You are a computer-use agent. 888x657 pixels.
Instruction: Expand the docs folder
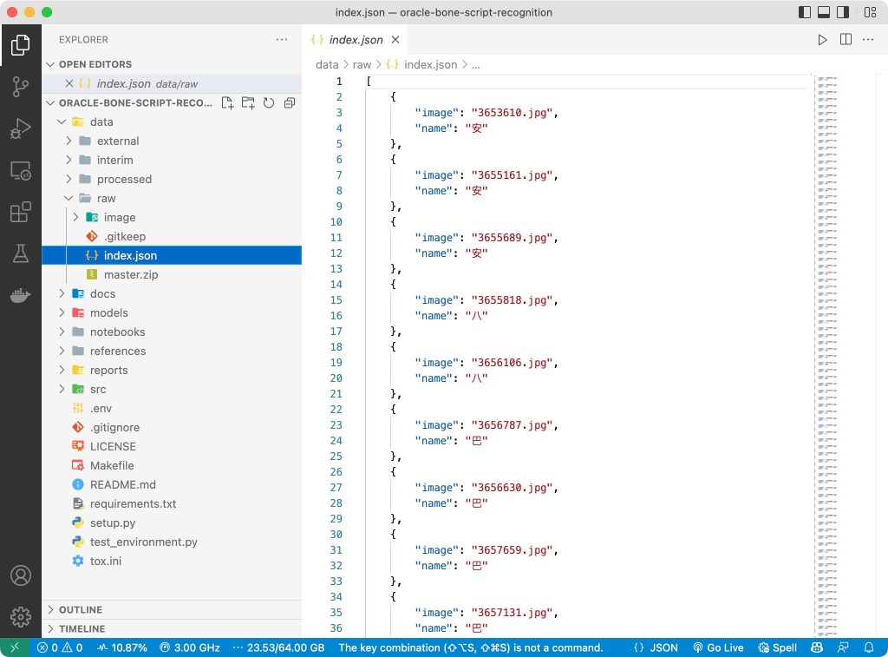pos(102,293)
